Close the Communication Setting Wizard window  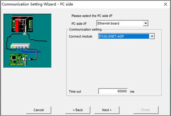point(166,4)
